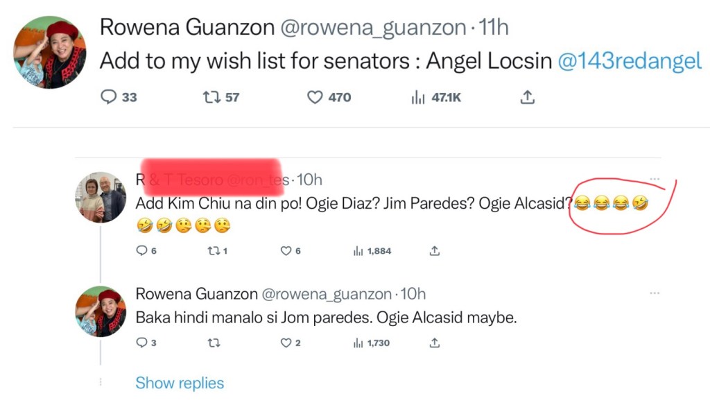Screen dimensions: 710x414
Task: Share the Kim Chiu reply tweet
Action: point(435,251)
